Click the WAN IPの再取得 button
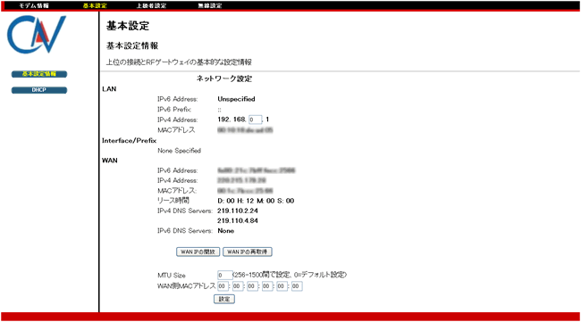The height and width of the screenshot is (322, 581). click(x=247, y=252)
